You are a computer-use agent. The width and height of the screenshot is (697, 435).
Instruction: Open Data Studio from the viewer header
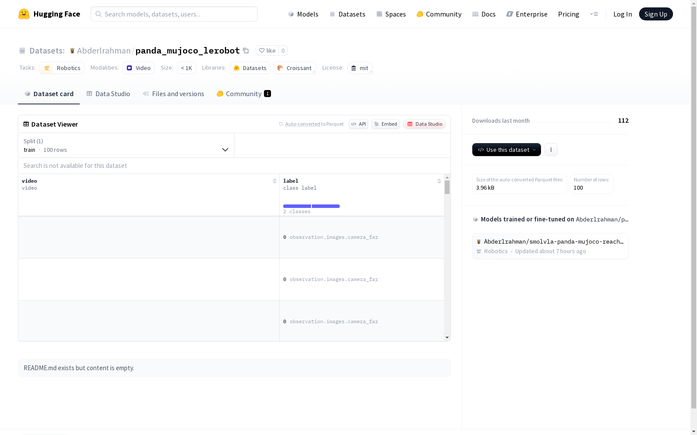pyautogui.click(x=424, y=124)
